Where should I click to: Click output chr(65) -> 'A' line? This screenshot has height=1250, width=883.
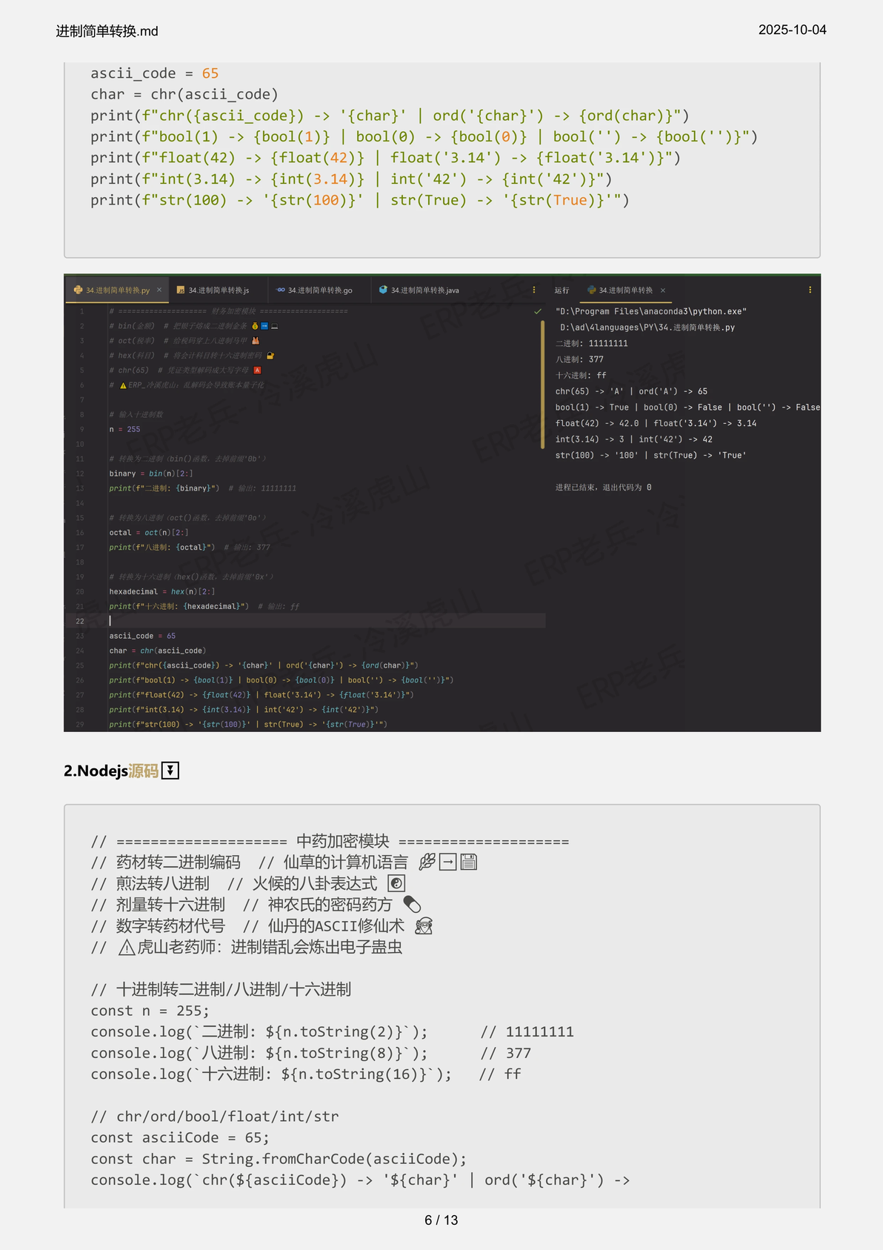pos(631,391)
